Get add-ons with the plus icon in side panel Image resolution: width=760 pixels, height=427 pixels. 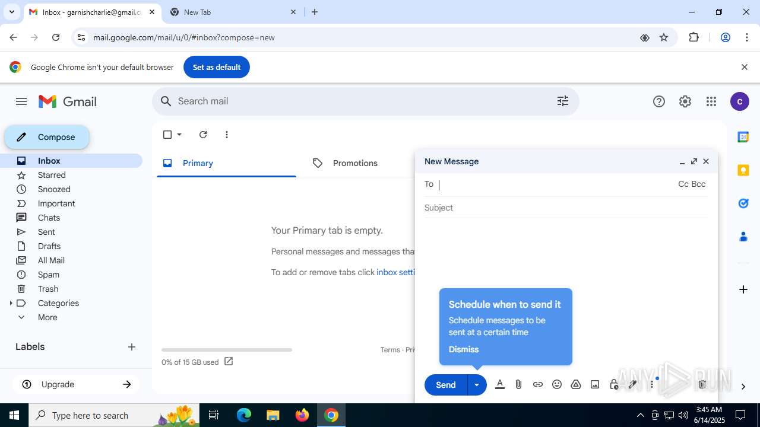743,289
